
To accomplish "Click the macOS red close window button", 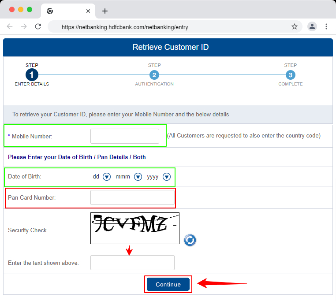I will point(12,10).
